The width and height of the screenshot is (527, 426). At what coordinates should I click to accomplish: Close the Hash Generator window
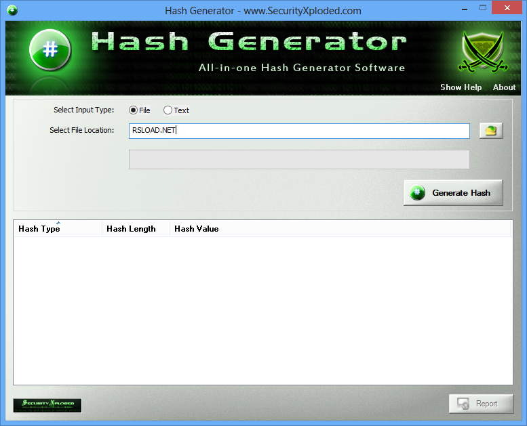click(x=507, y=7)
